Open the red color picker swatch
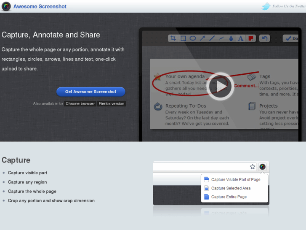 (x=251, y=38)
